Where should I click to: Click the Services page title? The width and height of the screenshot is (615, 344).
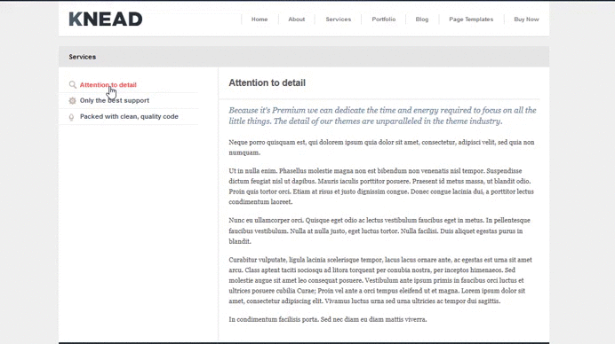pyautogui.click(x=83, y=57)
